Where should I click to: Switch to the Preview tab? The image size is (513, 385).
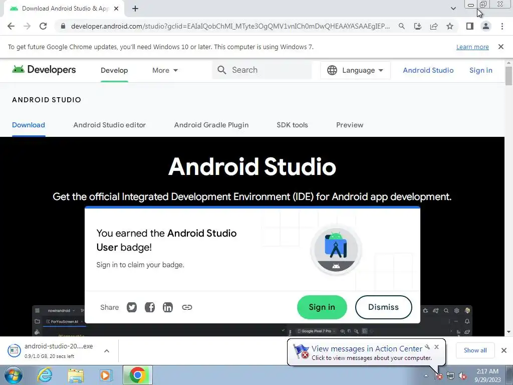[350, 125]
